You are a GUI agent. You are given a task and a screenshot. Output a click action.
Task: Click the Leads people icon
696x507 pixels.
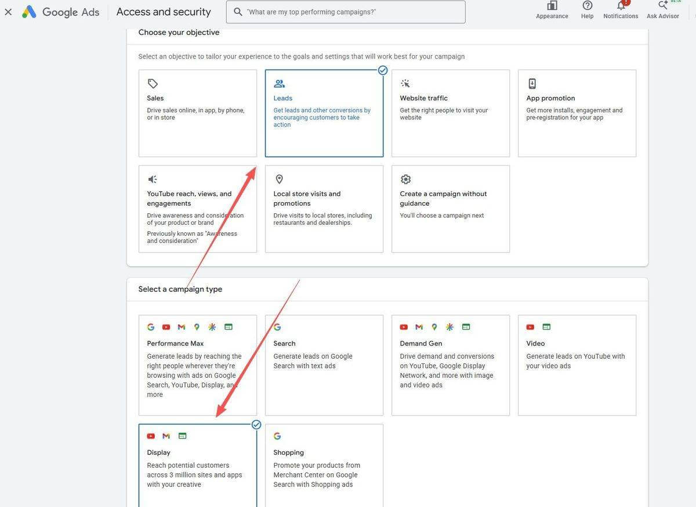tap(279, 83)
